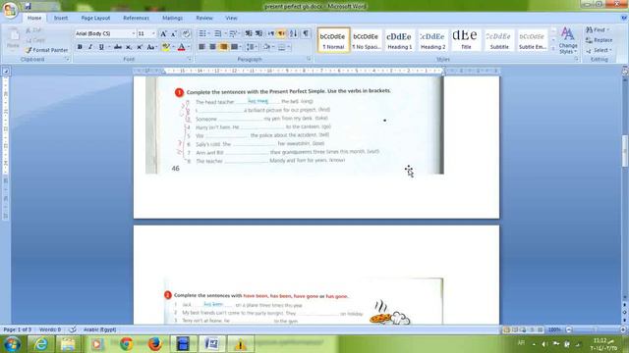The height and width of the screenshot is (353, 629).
Task: Apply the Subtitle style
Action: (x=499, y=40)
